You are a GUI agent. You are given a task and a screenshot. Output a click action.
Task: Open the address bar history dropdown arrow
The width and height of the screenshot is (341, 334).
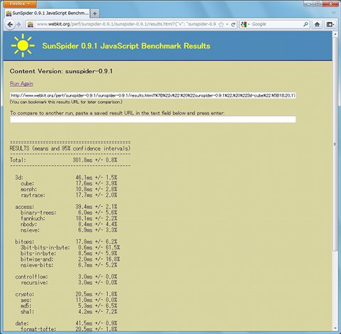pos(227,24)
